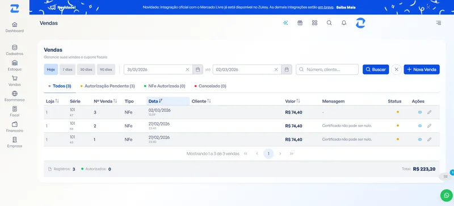Open the WhatsApp chat button
Viewport: 454px width, 206px height.
[x=446, y=195]
